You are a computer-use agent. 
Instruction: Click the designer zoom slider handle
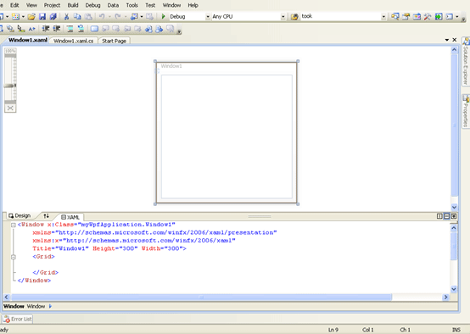pyautogui.click(x=10, y=86)
